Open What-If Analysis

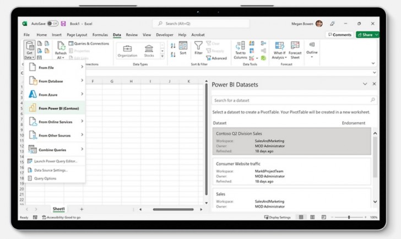click(279, 50)
